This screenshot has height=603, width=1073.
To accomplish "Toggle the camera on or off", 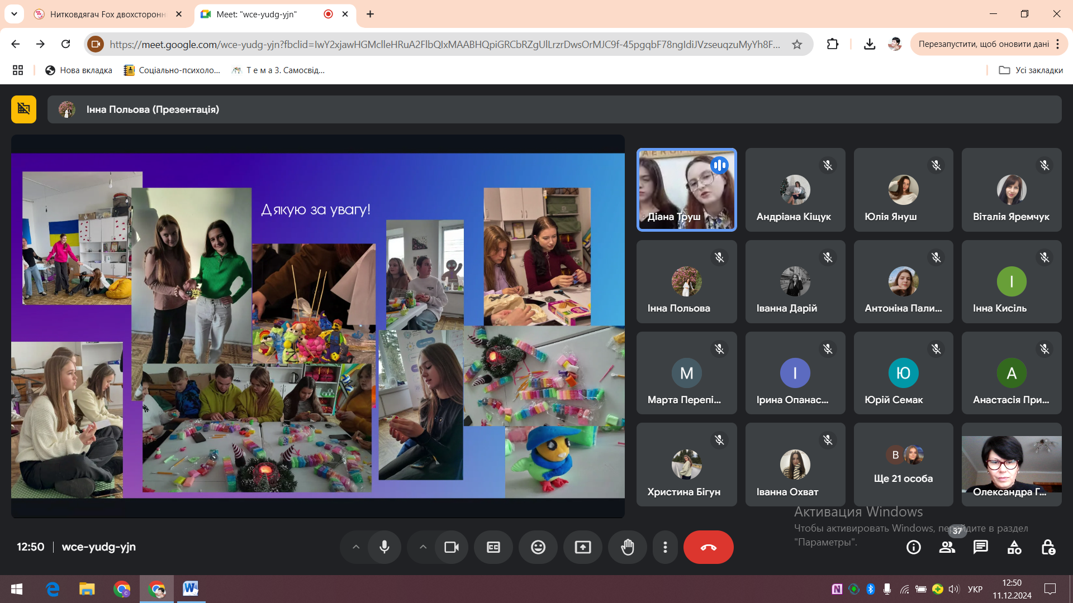I will (x=452, y=547).
